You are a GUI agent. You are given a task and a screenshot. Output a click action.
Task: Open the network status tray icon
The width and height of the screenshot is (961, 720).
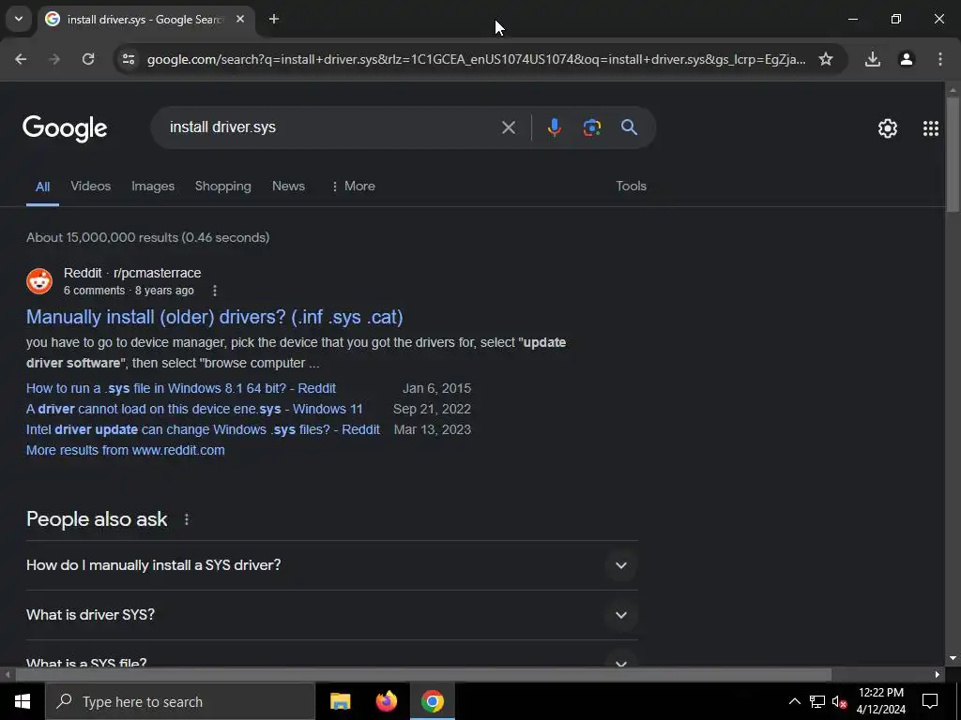point(817,701)
